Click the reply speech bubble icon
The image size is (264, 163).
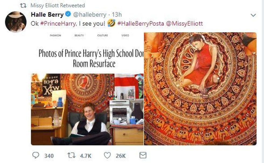click(36, 155)
